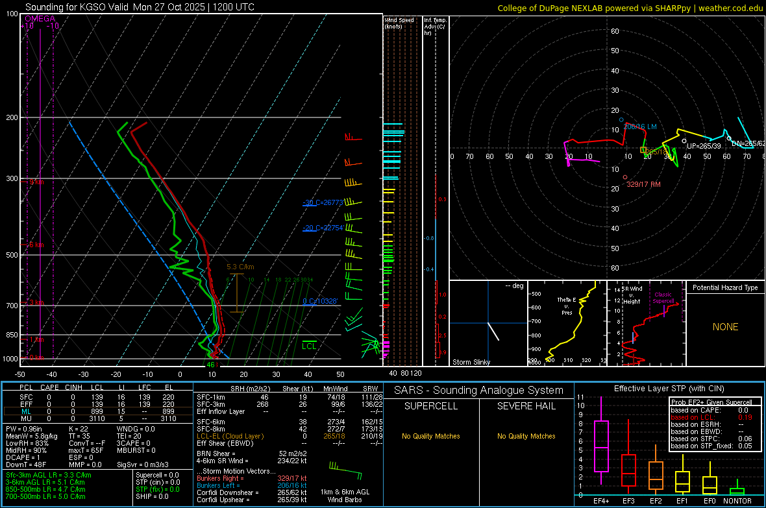The height and width of the screenshot is (508, 766).
Task: Click the Storm Slinky label
Action: click(471, 362)
